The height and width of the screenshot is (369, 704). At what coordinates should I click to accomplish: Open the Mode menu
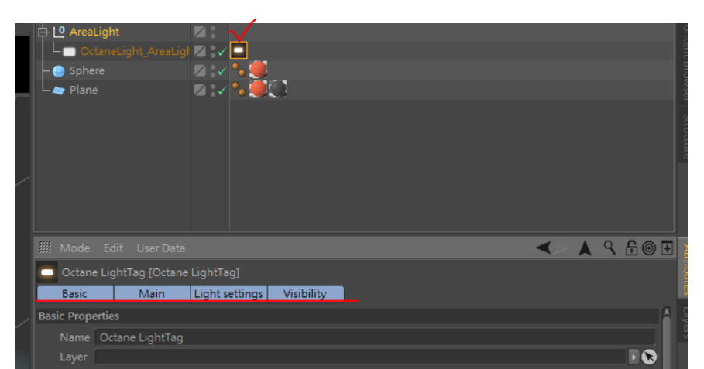75,248
